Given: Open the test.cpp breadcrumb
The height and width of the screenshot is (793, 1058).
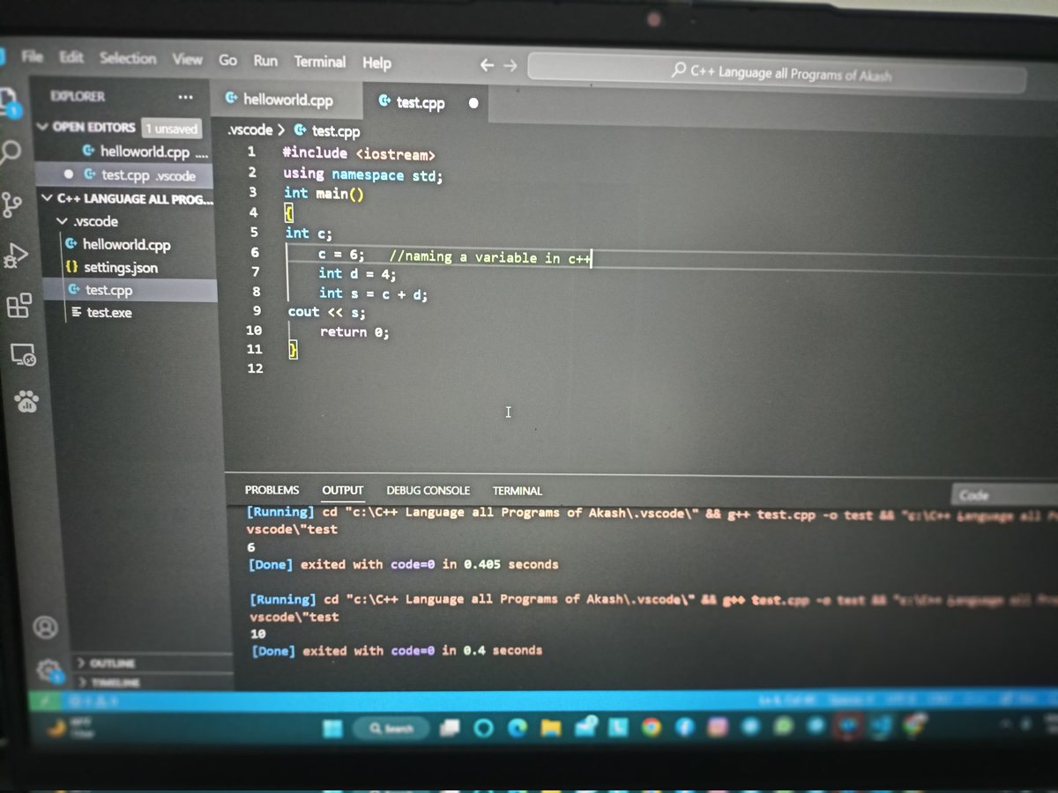Looking at the screenshot, I should click(x=327, y=131).
